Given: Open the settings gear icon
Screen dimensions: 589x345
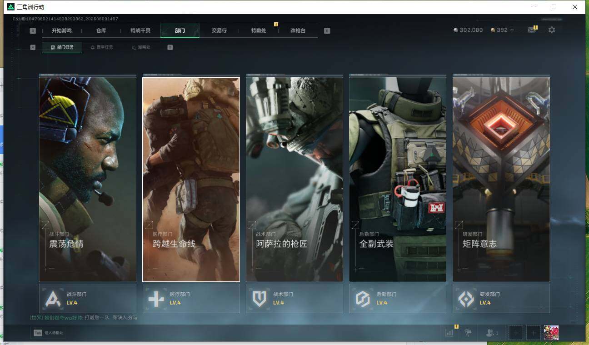Looking at the screenshot, I should [552, 30].
